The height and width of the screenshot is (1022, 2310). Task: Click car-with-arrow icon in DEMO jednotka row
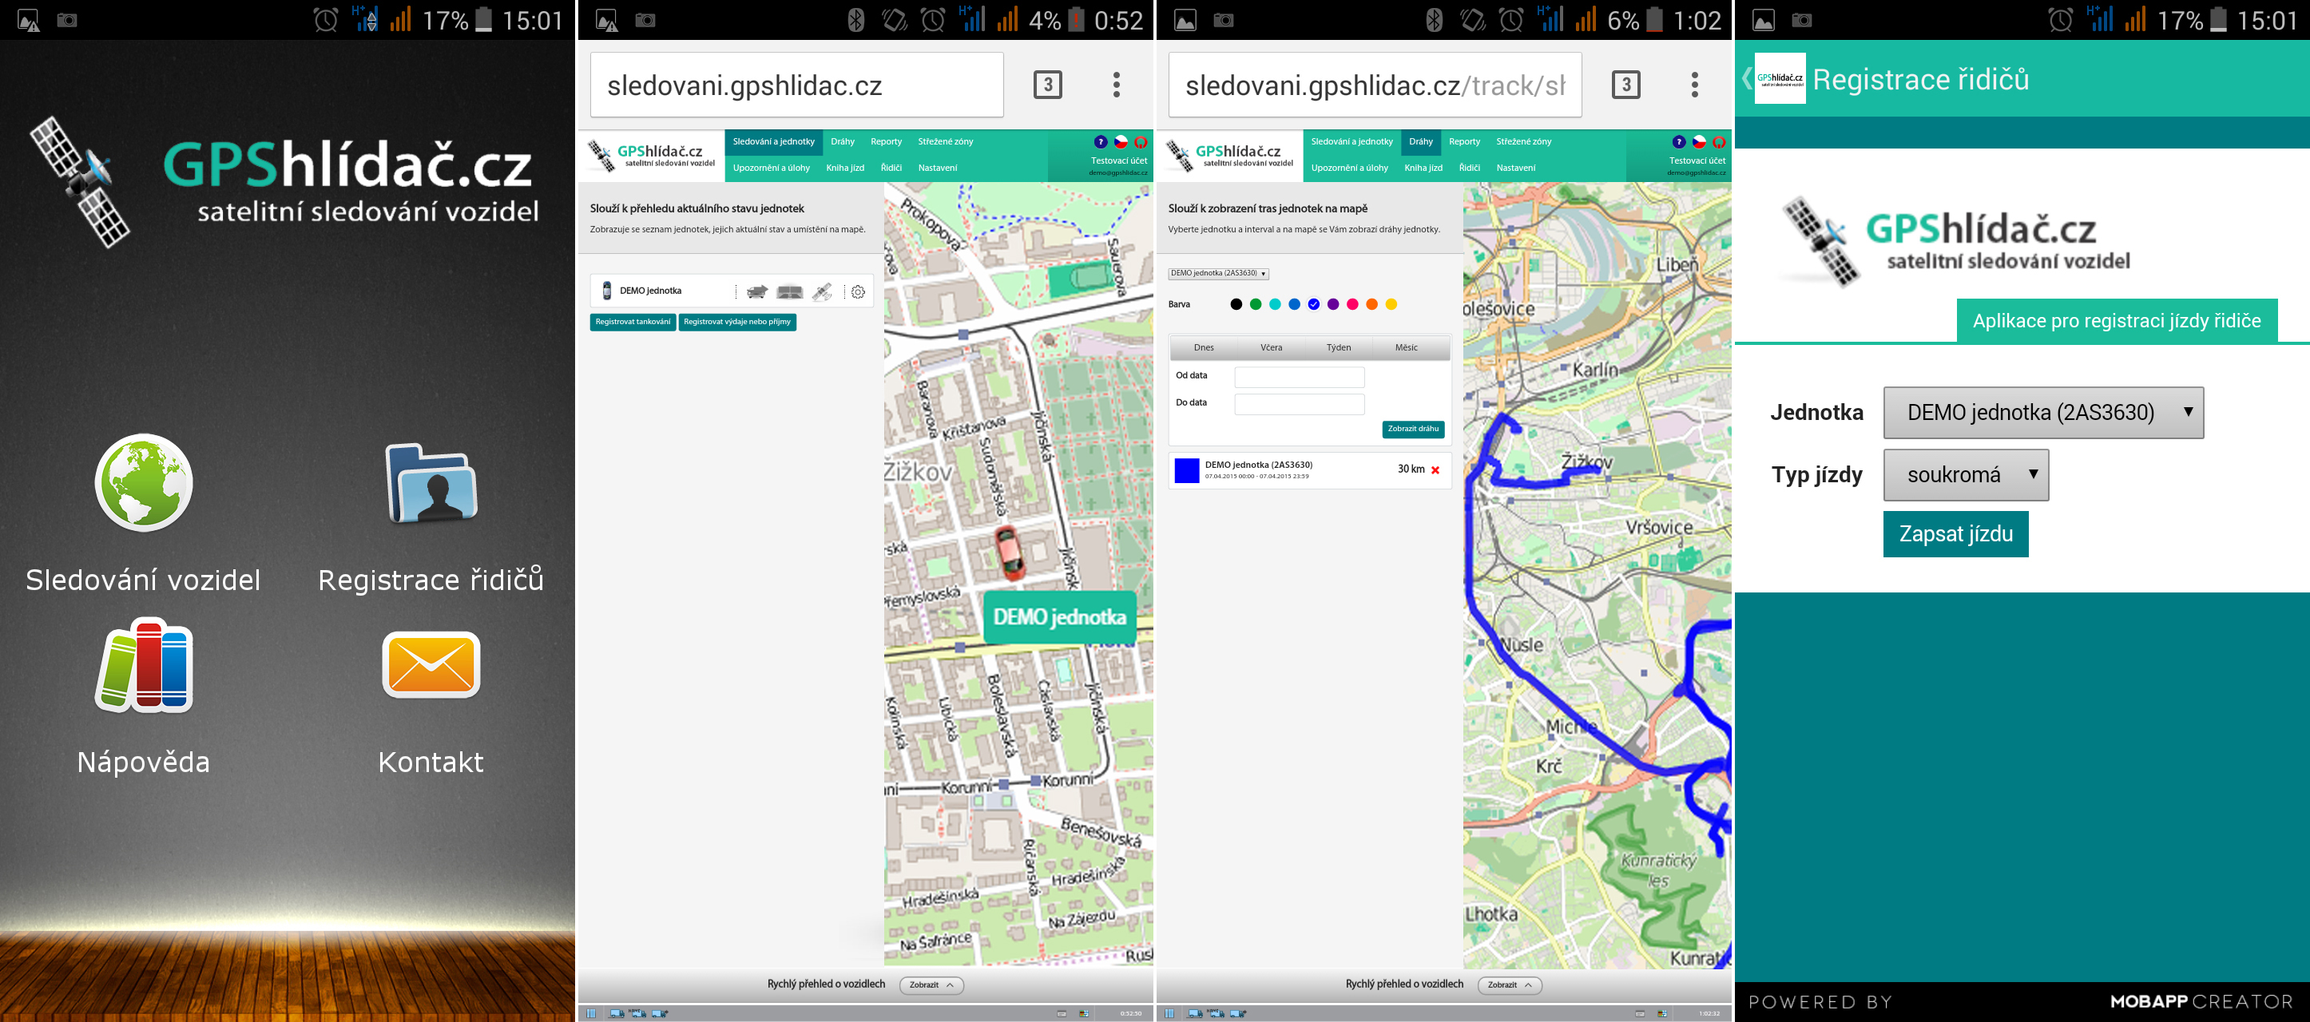pos(758,291)
